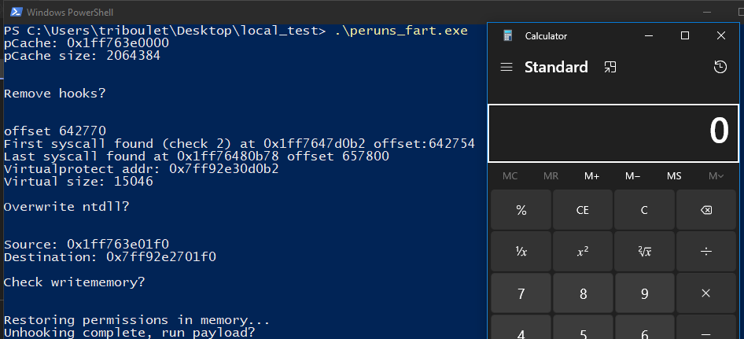The image size is (744, 339).
Task: Minimize the Calculator window
Action: click(x=648, y=35)
